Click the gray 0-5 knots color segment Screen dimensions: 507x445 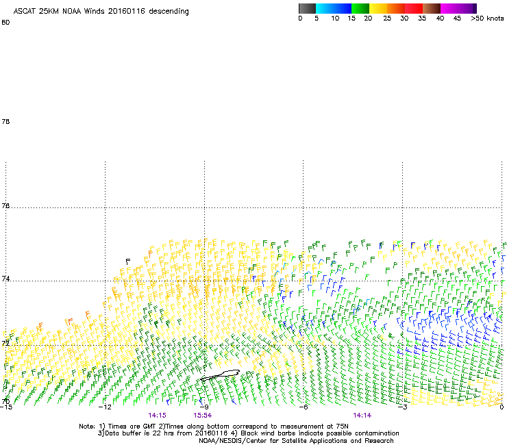coord(307,8)
